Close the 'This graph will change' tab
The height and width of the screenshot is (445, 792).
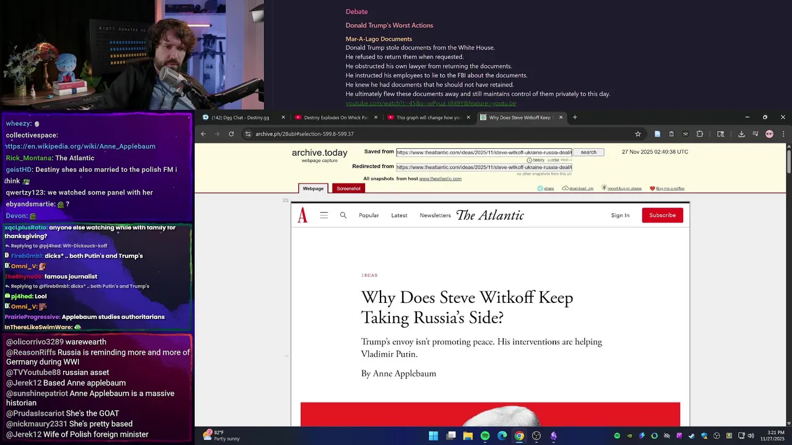(468, 117)
